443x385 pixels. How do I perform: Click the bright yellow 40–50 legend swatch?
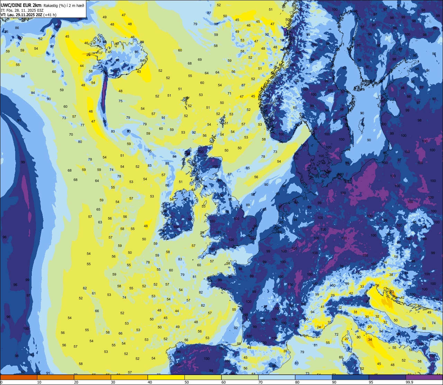pos(166,377)
